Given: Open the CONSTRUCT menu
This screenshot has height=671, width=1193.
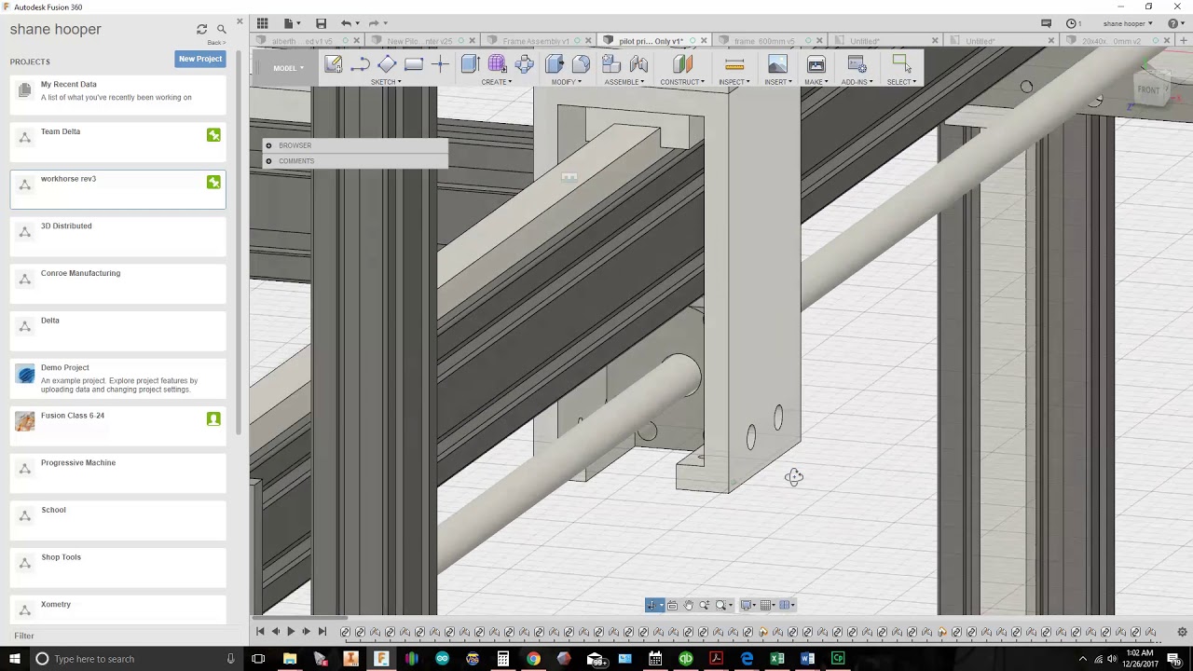Looking at the screenshot, I should pos(682,82).
